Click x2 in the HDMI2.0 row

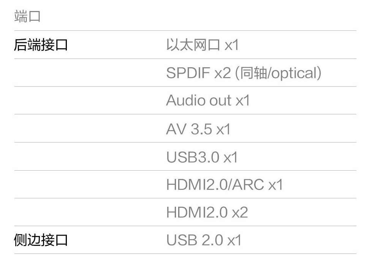click(x=240, y=212)
